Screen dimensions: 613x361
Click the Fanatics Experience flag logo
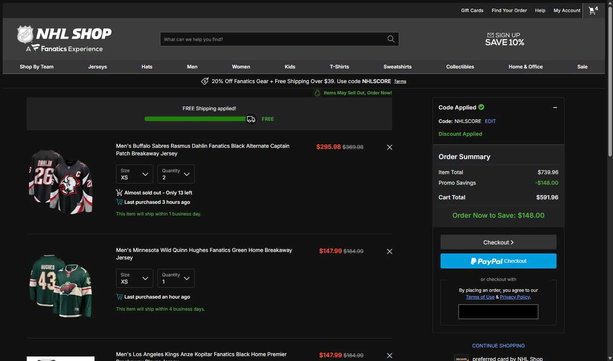[35, 48]
